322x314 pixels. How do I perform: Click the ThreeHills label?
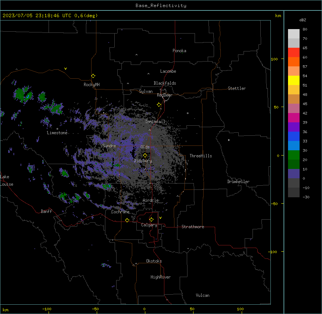(x=201, y=156)
